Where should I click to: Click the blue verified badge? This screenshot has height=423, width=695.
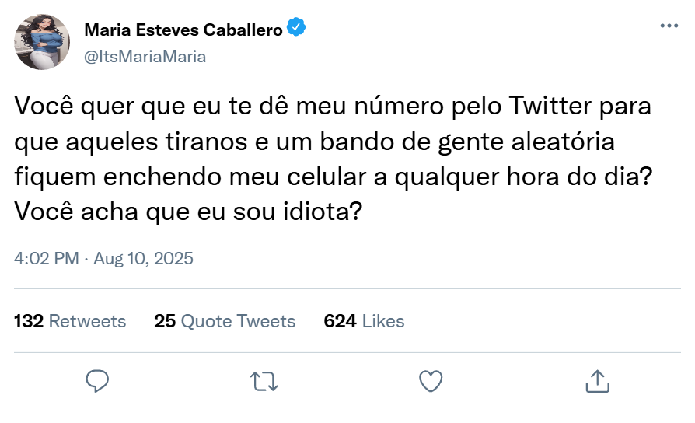(x=296, y=29)
